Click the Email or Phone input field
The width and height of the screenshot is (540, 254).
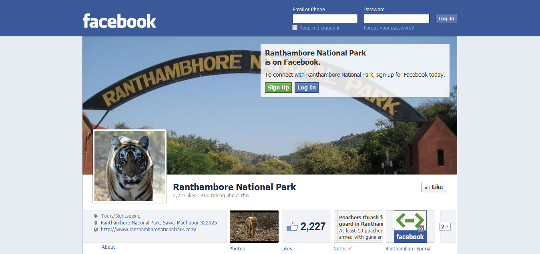[x=325, y=18]
